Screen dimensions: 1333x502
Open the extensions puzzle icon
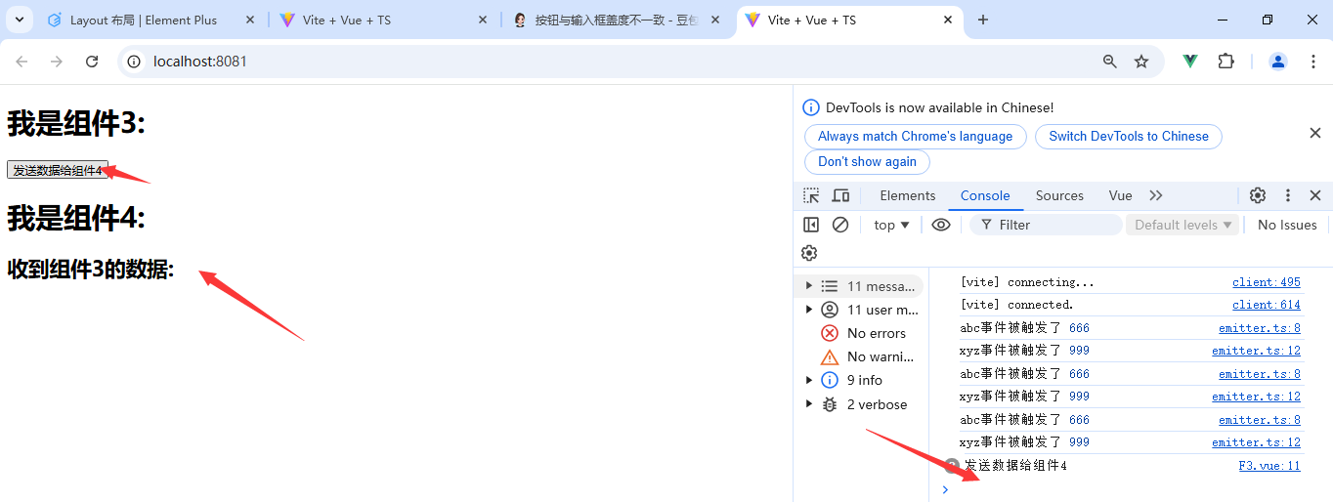point(1225,61)
